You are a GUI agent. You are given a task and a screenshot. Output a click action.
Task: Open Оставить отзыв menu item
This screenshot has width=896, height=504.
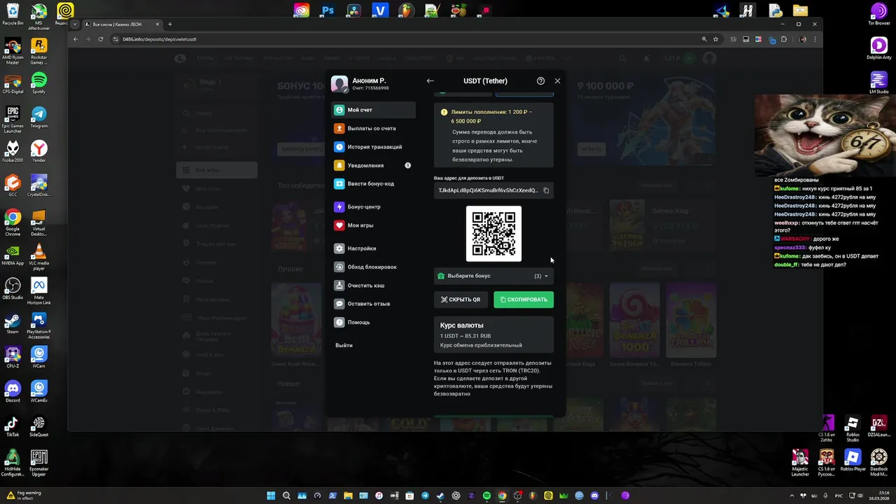(x=373, y=304)
